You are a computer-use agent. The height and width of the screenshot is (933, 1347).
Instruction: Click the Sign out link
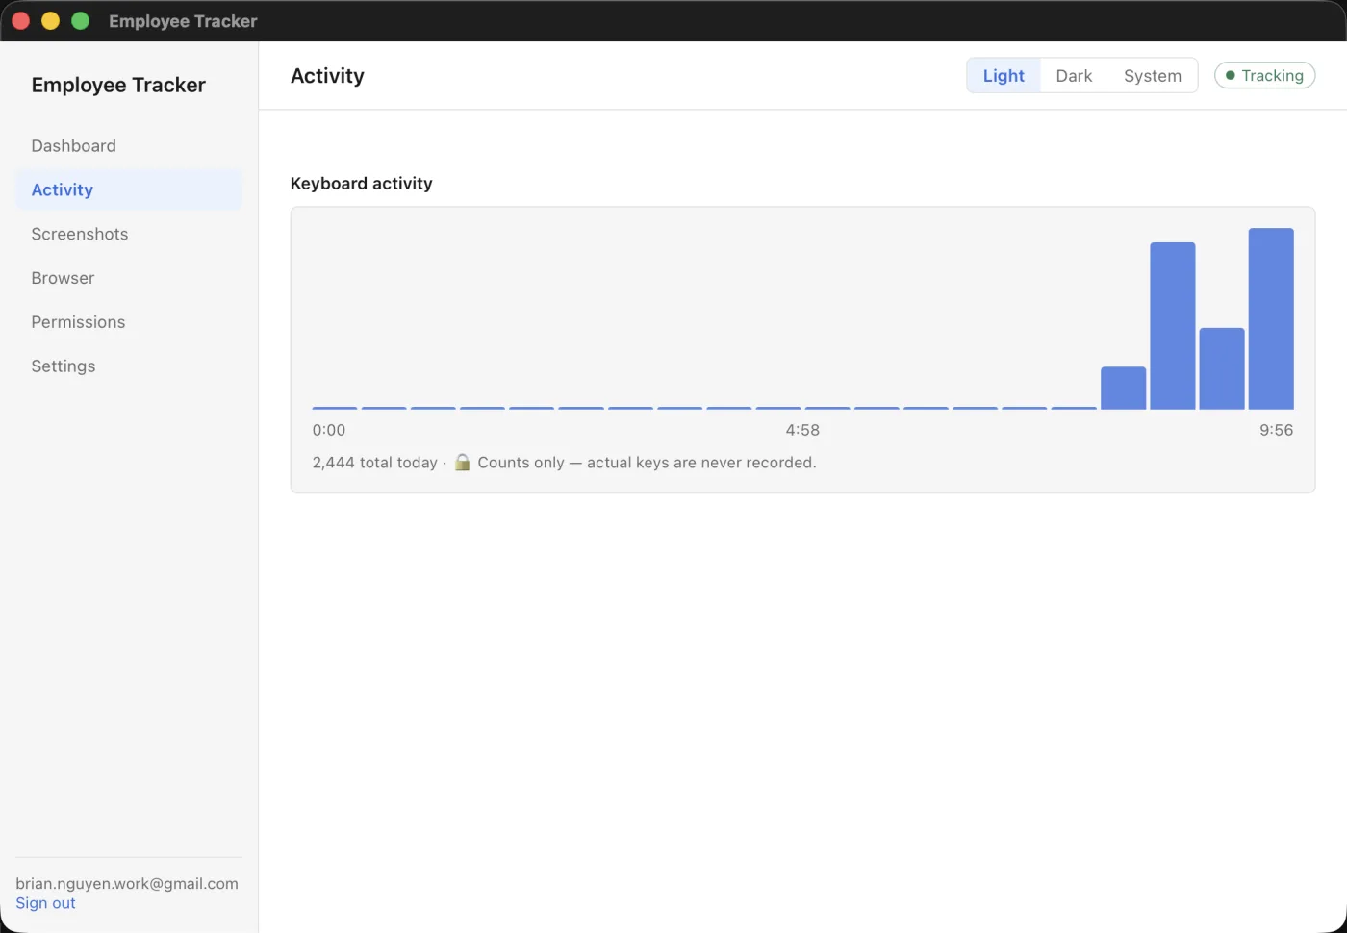click(45, 904)
